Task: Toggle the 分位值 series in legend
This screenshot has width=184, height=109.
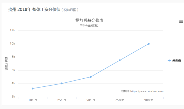Action: pos(174,60)
